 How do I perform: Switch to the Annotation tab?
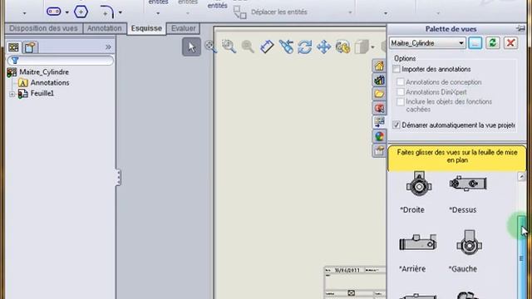[104, 28]
